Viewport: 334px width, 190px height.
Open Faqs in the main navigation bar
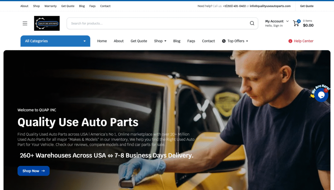pos(191,41)
